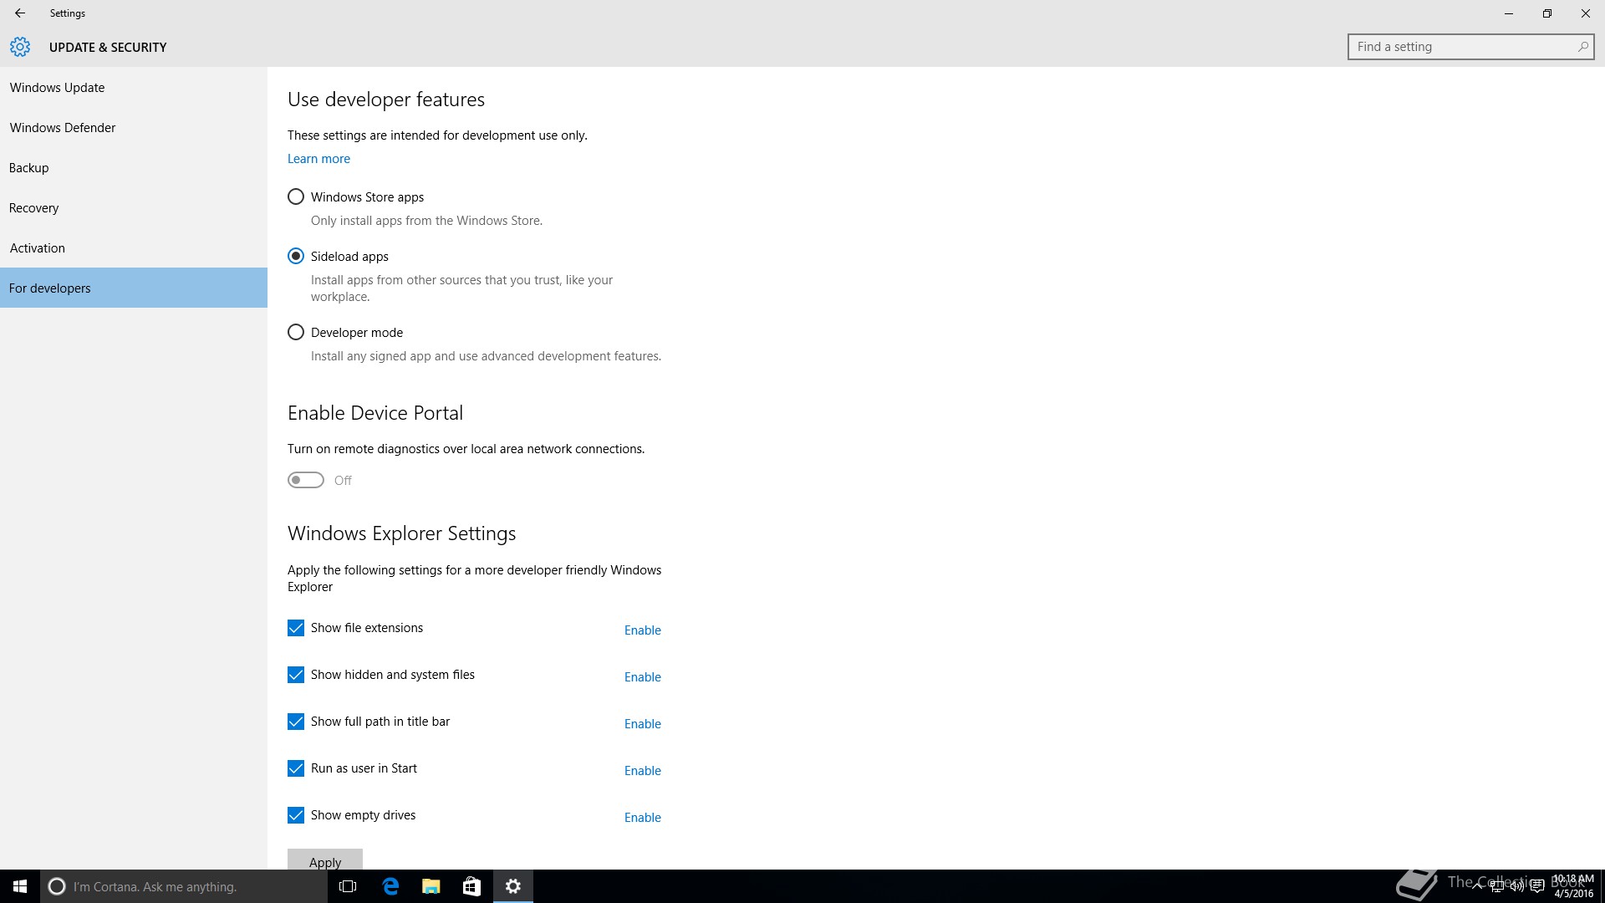Screen dimensions: 1605x903
Task: Click Enable for Show hidden and system files
Action: [x=643, y=677]
